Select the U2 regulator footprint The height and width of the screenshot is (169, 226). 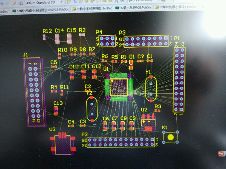click(x=148, y=122)
